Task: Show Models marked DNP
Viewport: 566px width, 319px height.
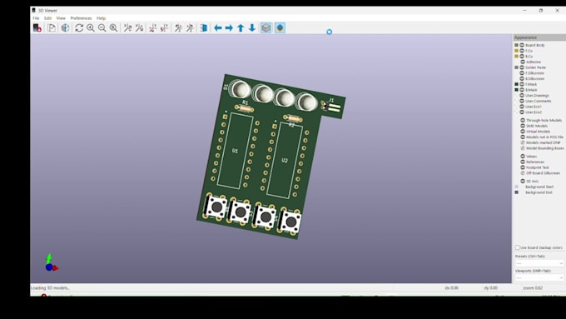Action: pyautogui.click(x=523, y=142)
